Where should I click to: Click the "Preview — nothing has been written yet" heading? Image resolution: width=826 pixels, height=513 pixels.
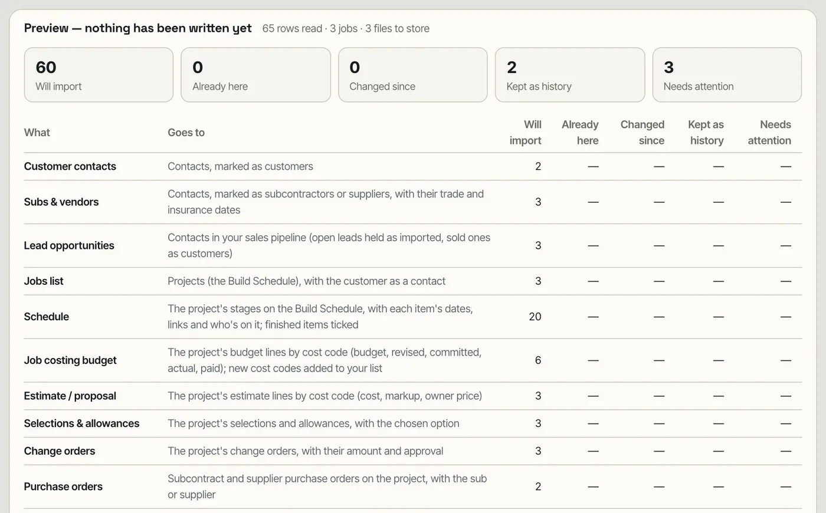click(x=138, y=28)
